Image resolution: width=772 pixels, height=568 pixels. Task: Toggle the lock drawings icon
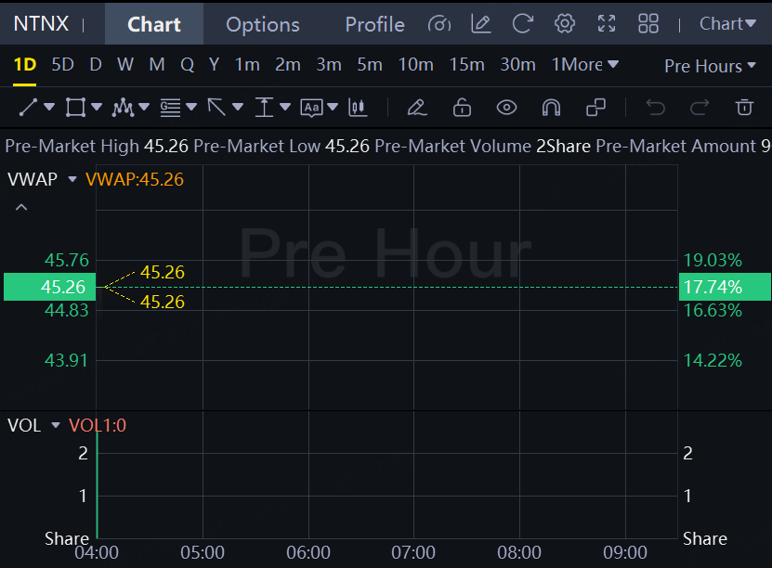click(462, 108)
